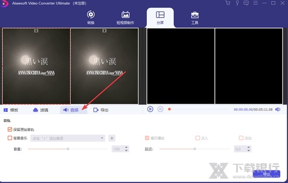
Task: Open the 模板 template tab
Action: pyautogui.click(x=11, y=110)
